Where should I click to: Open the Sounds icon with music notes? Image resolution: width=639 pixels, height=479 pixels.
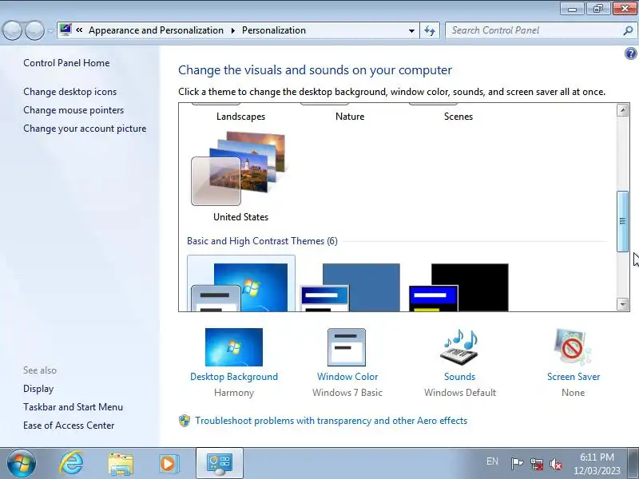(460, 347)
